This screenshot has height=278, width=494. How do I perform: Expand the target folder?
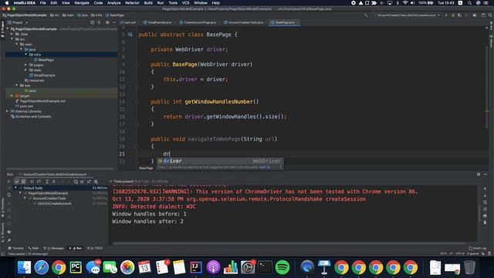click(x=12, y=96)
